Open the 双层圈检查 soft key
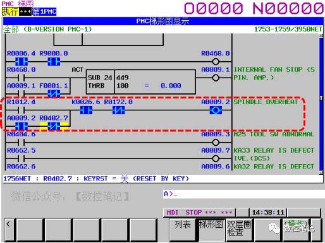Image resolution: width=325 pixels, height=243 pixels. (x=239, y=230)
